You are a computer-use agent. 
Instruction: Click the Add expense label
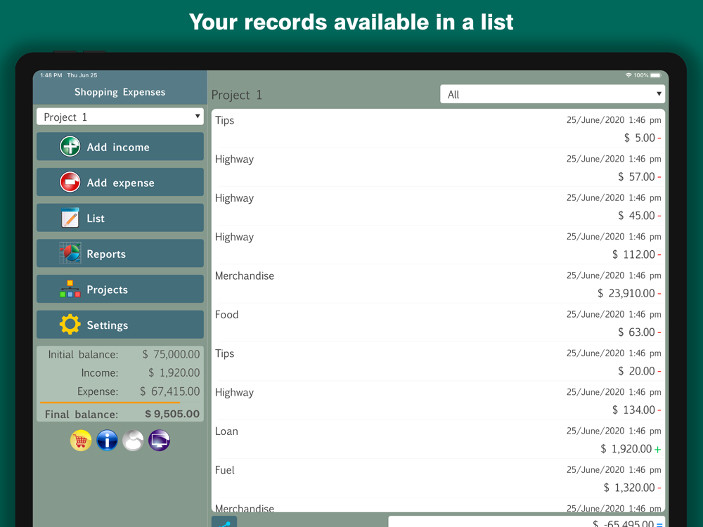121,183
